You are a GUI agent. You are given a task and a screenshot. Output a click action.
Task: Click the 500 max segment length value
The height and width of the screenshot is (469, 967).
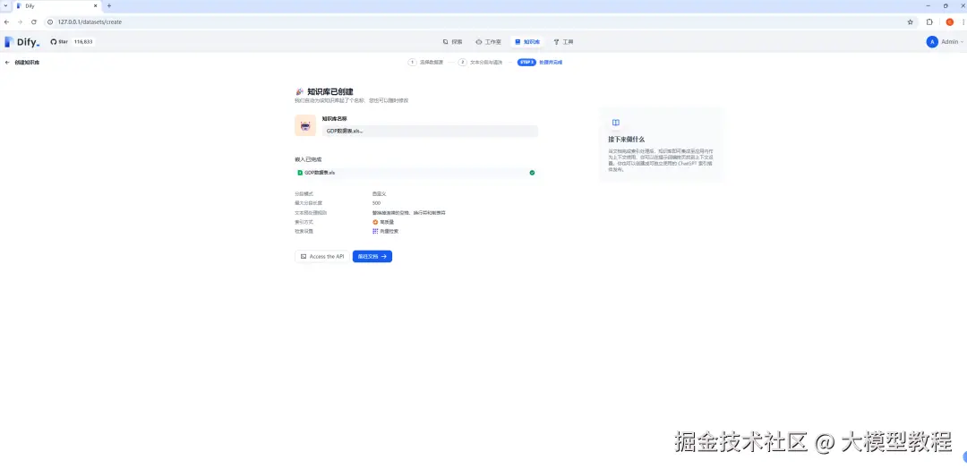(x=376, y=203)
